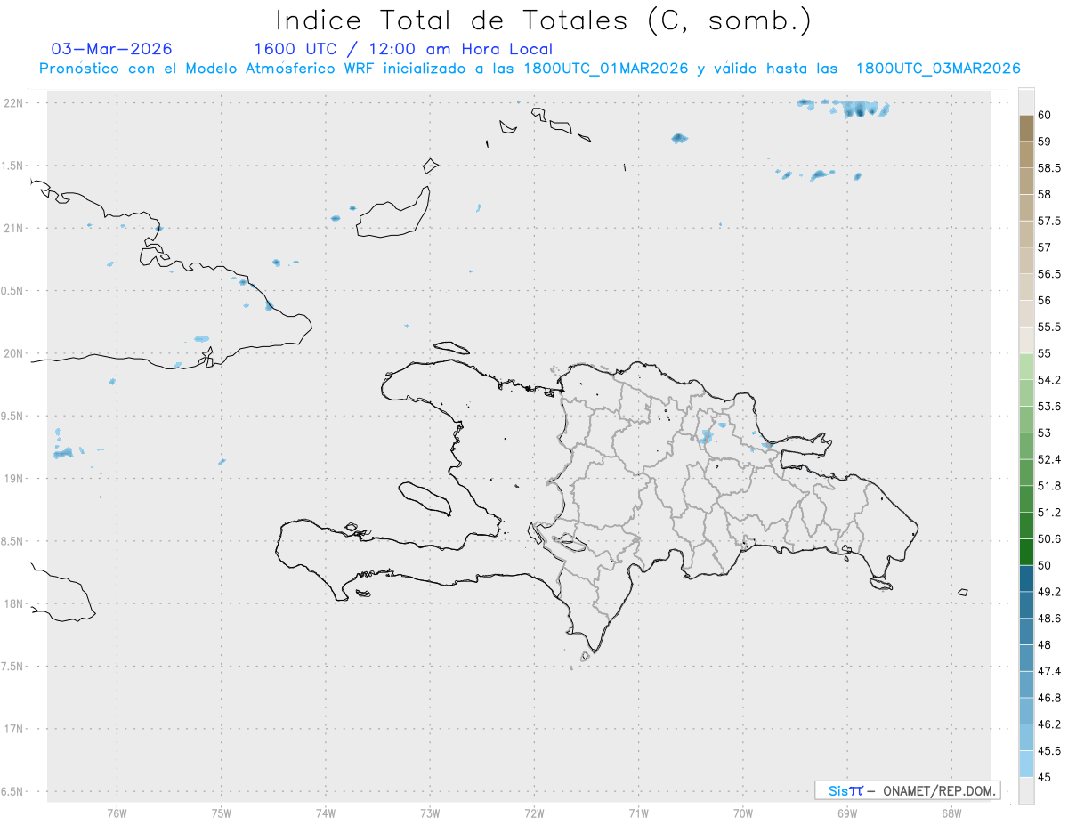Click the colorbar value "45.6"
The image size is (1068, 825).
coord(1049,750)
